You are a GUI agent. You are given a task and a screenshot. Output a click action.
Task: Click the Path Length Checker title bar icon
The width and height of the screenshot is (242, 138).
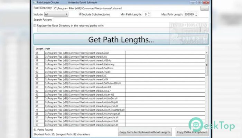point(35,2)
